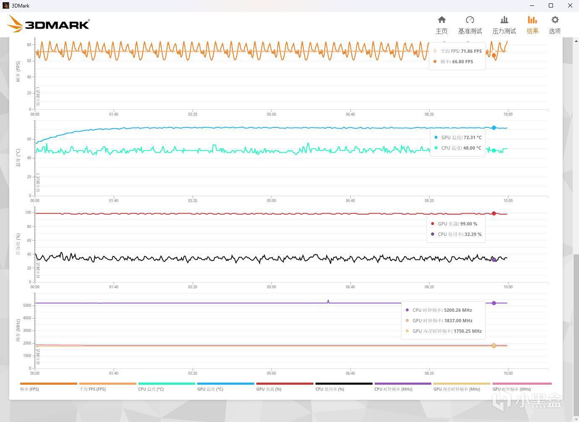Screen dimensions: 579x422
Task: Click the 帧率 (FPS) vertical axis title
Action: click(18, 72)
